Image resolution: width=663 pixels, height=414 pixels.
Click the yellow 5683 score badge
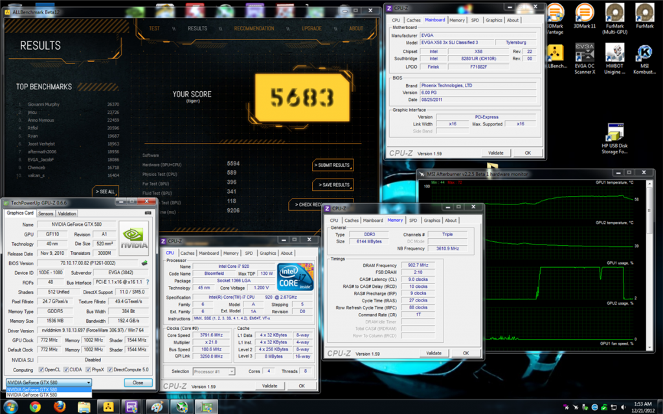pyautogui.click(x=302, y=98)
